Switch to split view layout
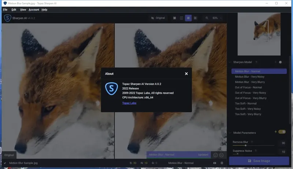 [x=181, y=18]
